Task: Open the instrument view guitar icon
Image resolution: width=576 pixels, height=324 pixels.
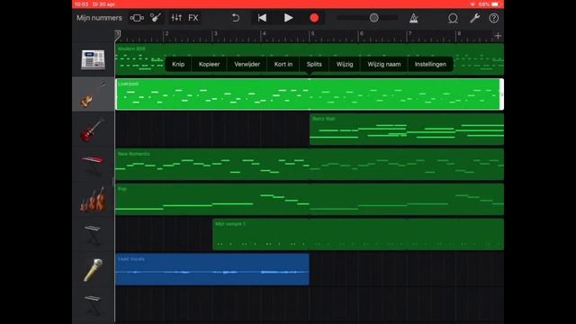Action: pos(156,18)
